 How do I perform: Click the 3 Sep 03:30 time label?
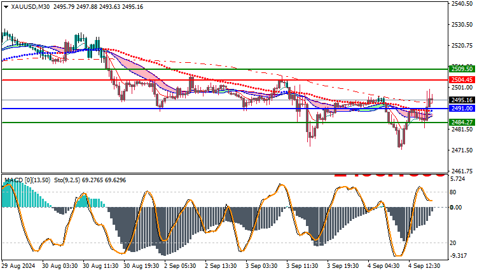point(261,266)
